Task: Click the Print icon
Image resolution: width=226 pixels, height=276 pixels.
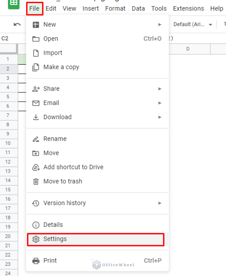Action: (x=36, y=261)
